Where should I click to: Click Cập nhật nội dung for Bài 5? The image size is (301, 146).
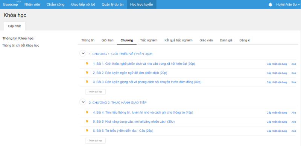(277, 122)
